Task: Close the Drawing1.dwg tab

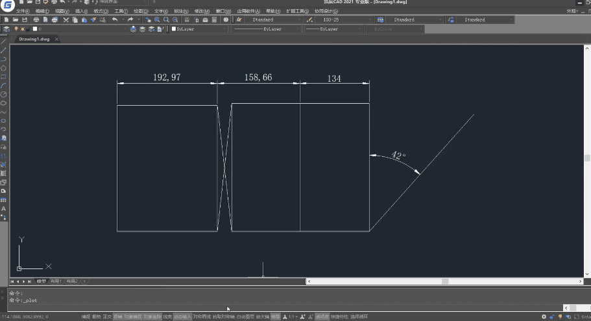Action: point(56,39)
